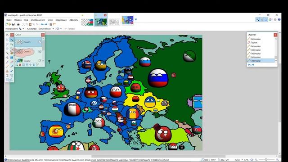
Task: Toggle rulers icon in toolbar
Action: coord(54,24)
